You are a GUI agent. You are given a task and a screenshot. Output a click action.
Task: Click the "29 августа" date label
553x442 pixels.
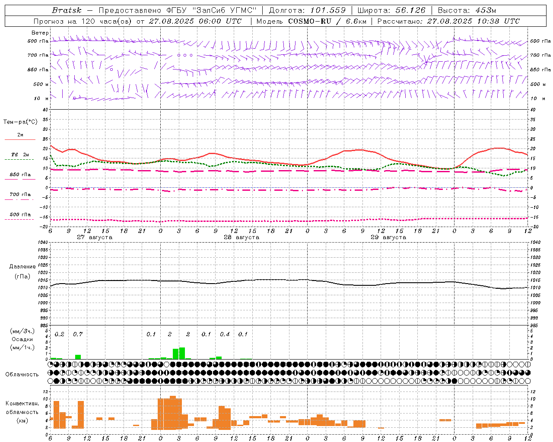pos(388,237)
